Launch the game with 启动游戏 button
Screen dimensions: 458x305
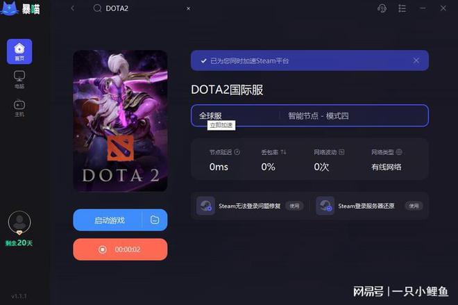108,220
